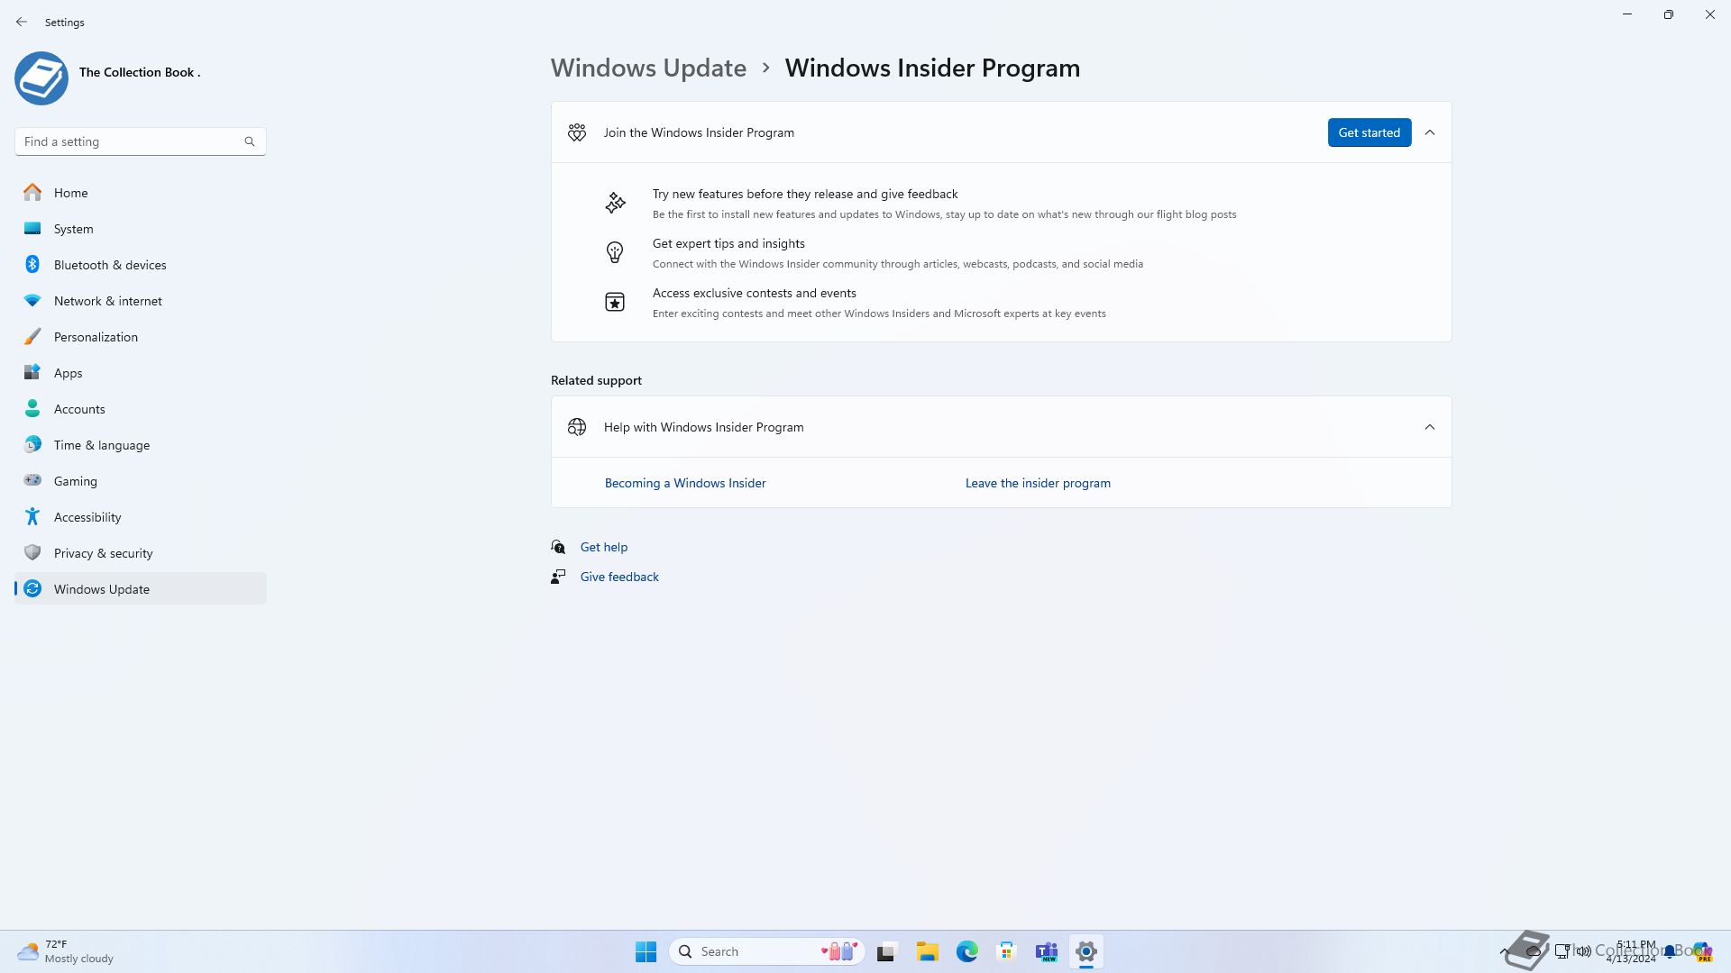Open The Collection Book profile picture

[x=41, y=78]
